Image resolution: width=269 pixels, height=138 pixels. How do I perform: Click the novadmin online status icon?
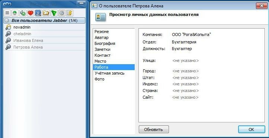pyautogui.click(x=8, y=27)
